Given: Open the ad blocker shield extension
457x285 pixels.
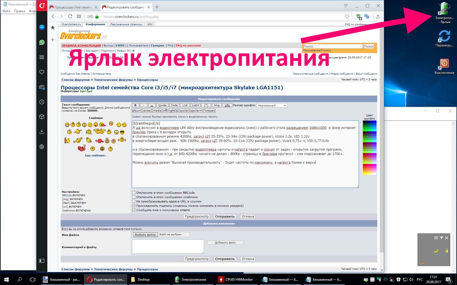Looking at the screenshot, I should pyautogui.click(x=359, y=17).
